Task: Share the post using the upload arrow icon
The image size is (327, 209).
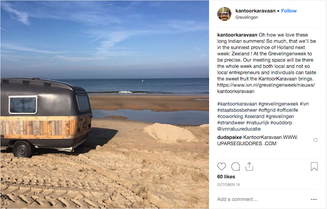Action: point(249,167)
